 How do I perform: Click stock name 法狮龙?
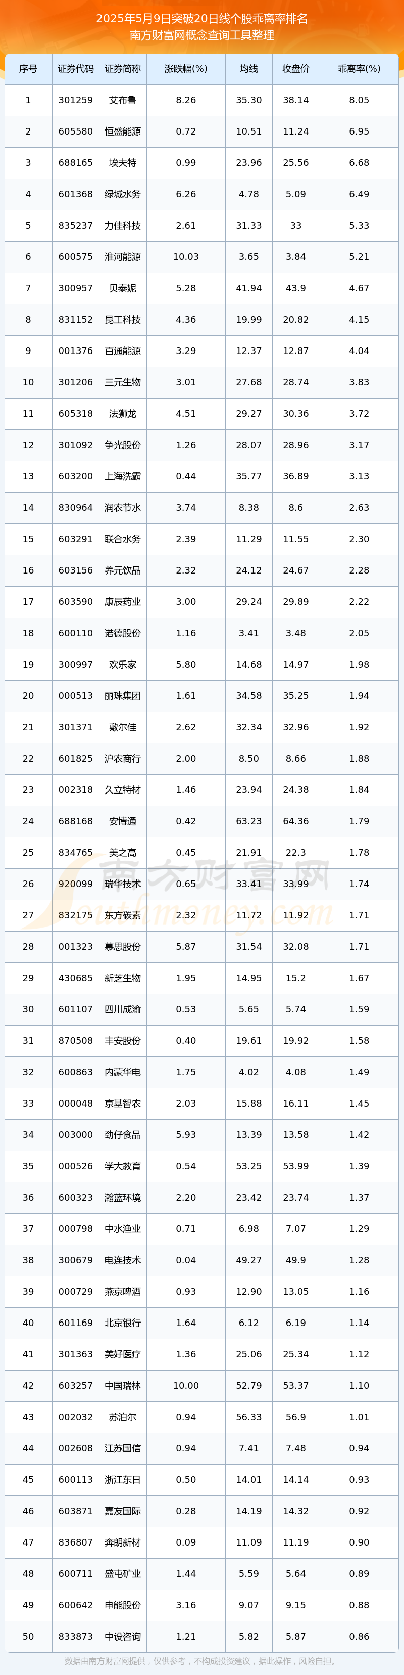click(x=123, y=414)
